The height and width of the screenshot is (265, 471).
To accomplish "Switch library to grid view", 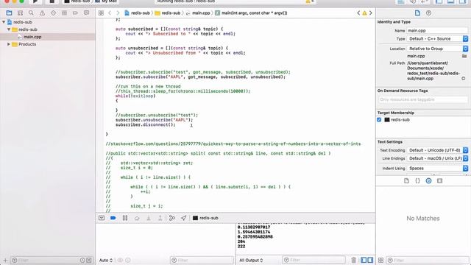I will (x=381, y=260).
